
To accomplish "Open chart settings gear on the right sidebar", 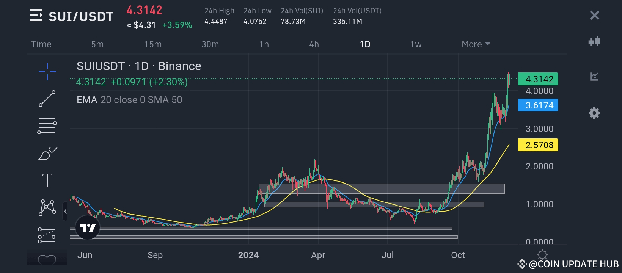I will [x=594, y=113].
